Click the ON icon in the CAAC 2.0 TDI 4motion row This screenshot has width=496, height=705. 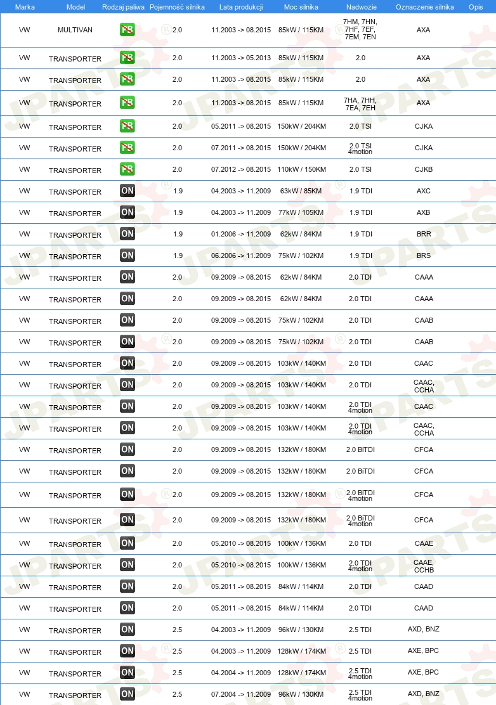tap(127, 406)
